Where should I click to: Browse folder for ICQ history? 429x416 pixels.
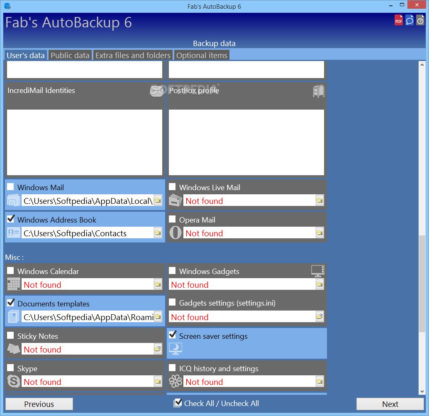pyautogui.click(x=319, y=381)
